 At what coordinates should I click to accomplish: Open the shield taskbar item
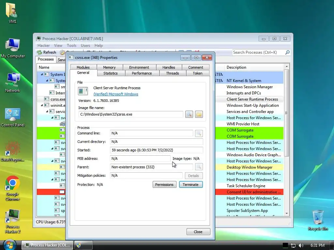[83, 245]
